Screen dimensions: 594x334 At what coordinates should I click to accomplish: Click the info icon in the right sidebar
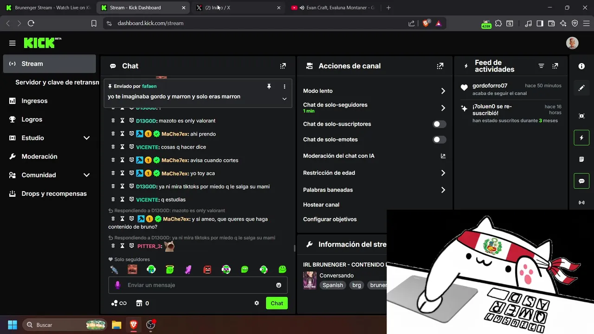[581, 66]
